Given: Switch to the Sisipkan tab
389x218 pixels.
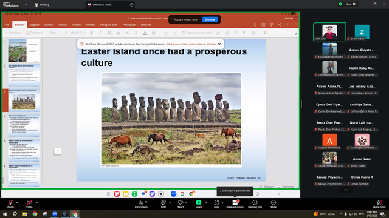Looking at the screenshot, I should coord(35,25).
